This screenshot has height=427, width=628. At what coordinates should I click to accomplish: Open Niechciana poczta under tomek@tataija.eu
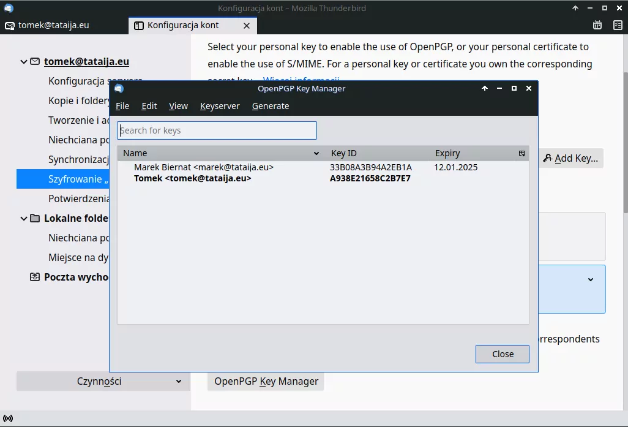(78, 140)
